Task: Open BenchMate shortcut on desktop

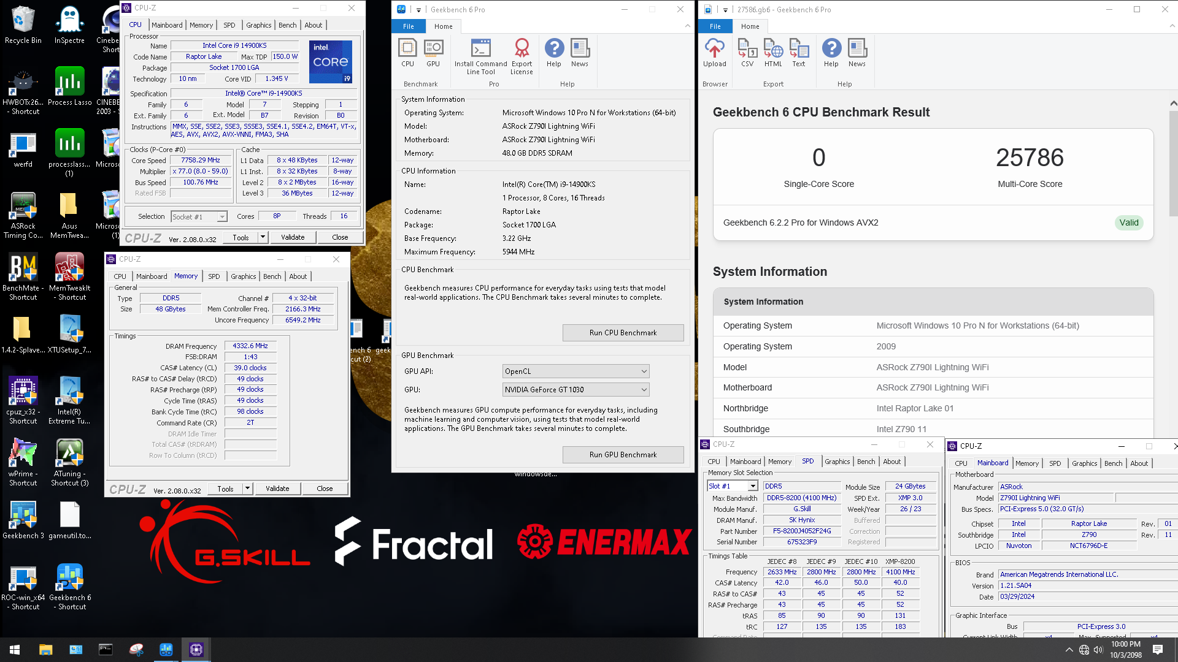Action: (x=23, y=277)
